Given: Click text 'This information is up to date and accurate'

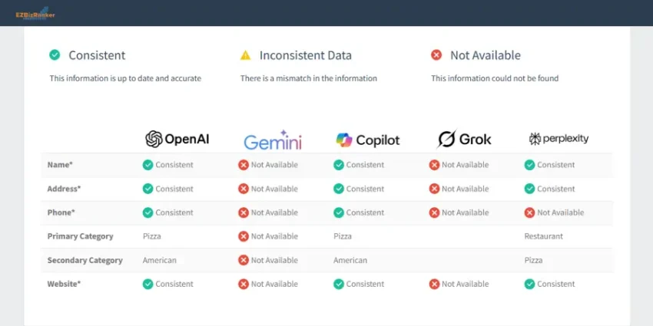Looking at the screenshot, I should click(x=125, y=78).
